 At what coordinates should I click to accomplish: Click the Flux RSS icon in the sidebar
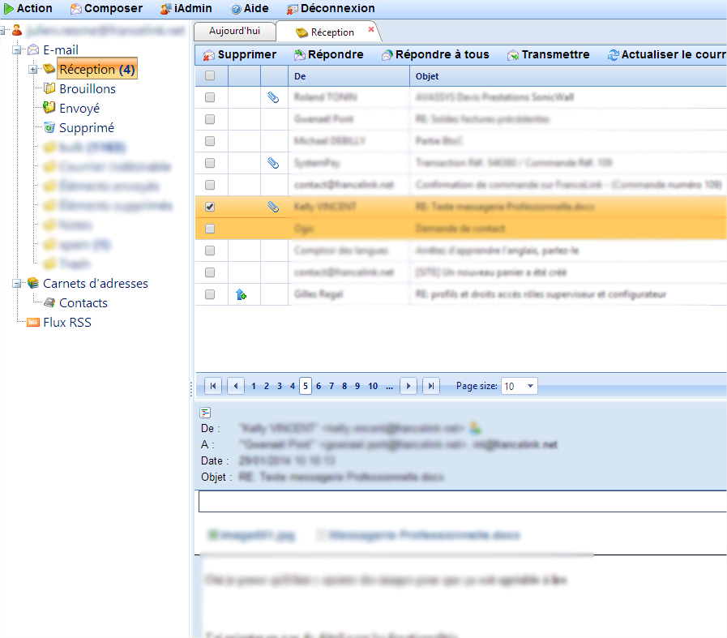pyautogui.click(x=33, y=322)
